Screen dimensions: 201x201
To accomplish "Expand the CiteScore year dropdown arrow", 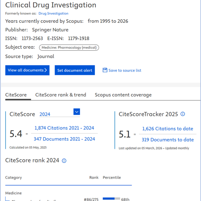I will (x=77, y=112).
